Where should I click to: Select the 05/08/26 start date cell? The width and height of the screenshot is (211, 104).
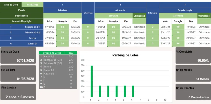click(50, 43)
